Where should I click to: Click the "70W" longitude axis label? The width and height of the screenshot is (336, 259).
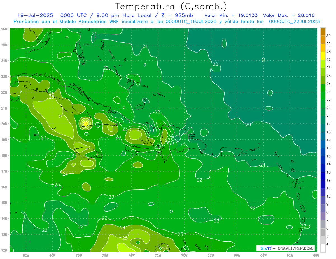coord(184,255)
